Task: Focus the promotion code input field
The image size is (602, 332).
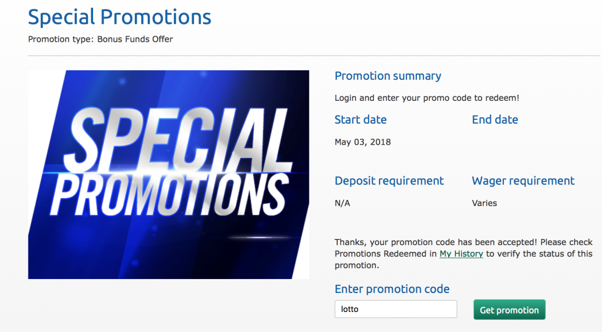Action: 395,309
